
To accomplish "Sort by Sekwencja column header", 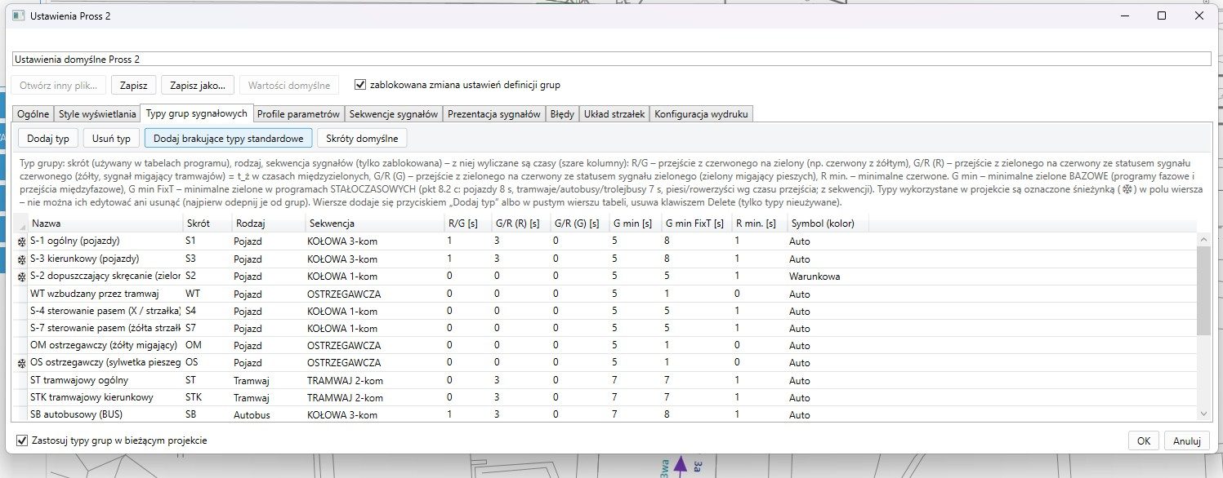I will coord(374,224).
